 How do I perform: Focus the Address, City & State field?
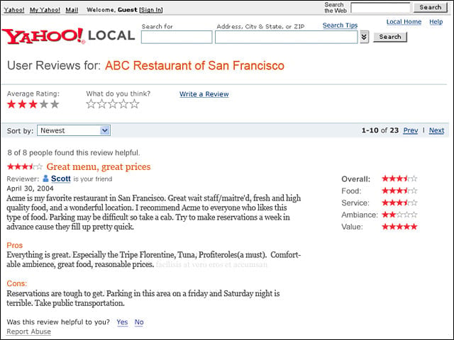click(287, 38)
